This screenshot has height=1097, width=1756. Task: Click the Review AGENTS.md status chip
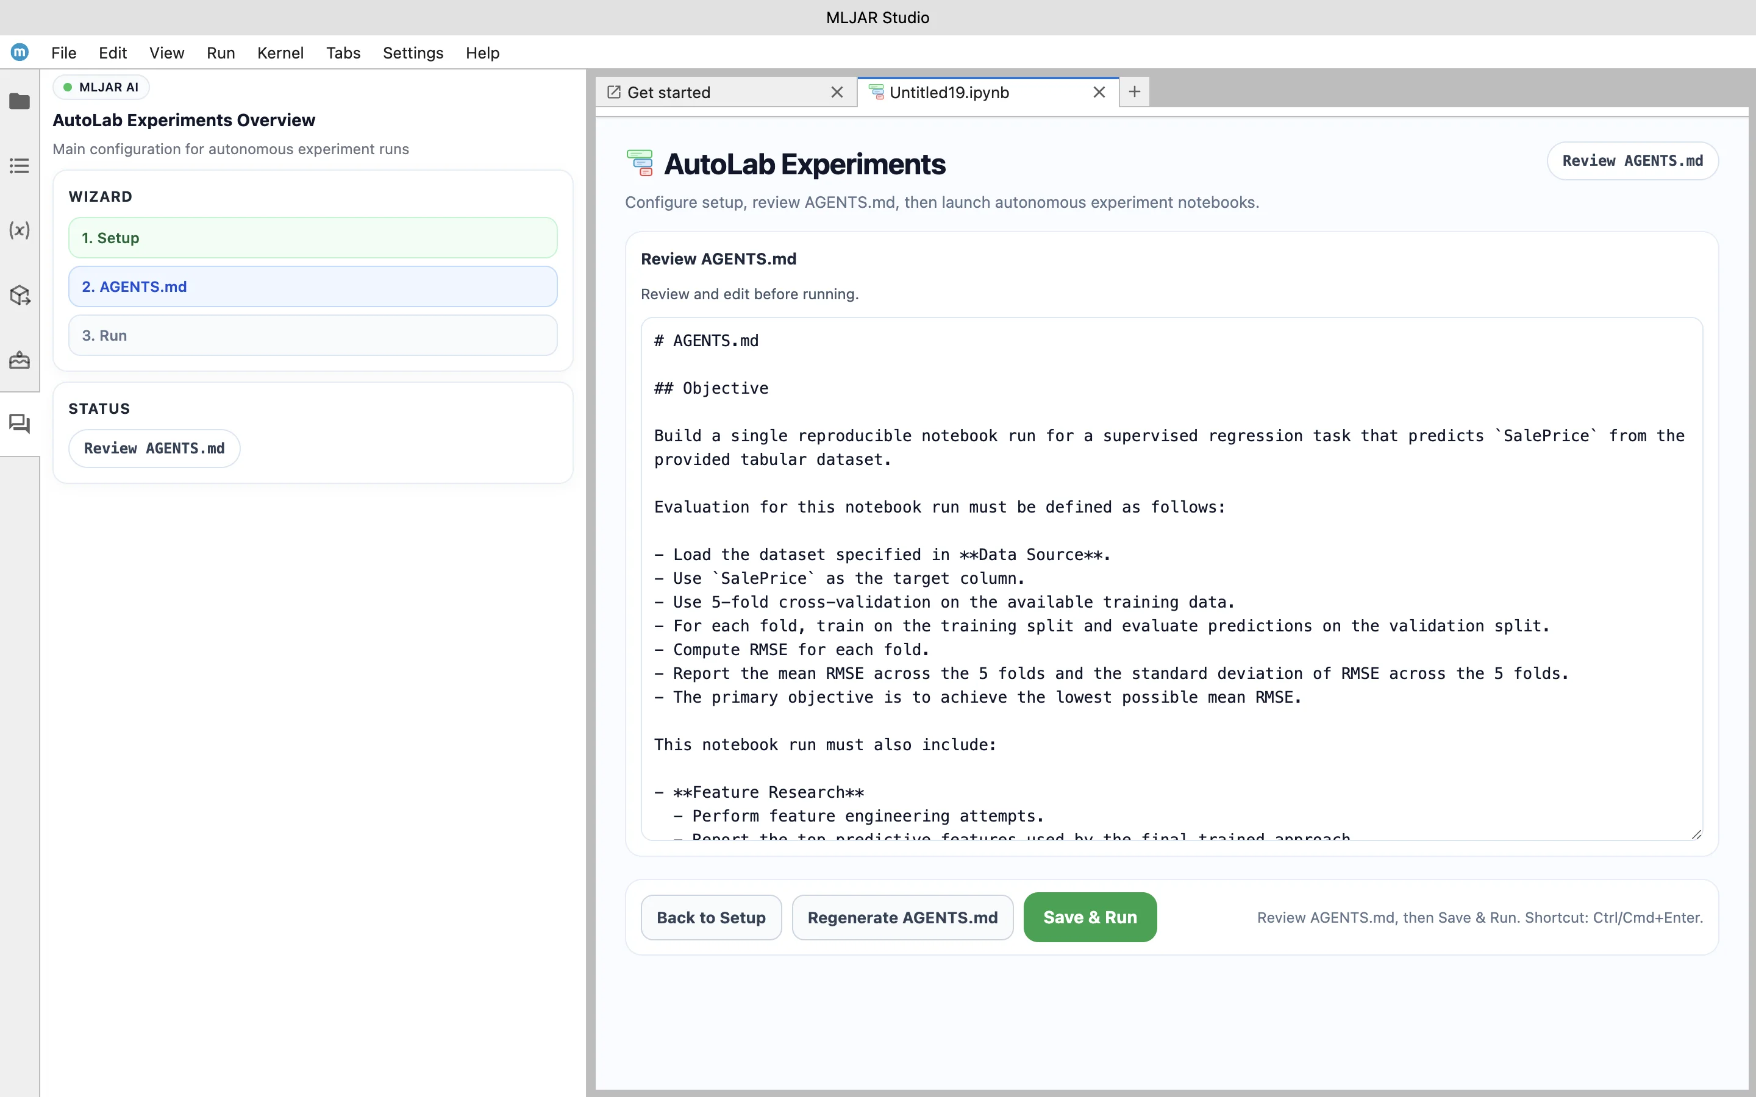pyautogui.click(x=154, y=448)
